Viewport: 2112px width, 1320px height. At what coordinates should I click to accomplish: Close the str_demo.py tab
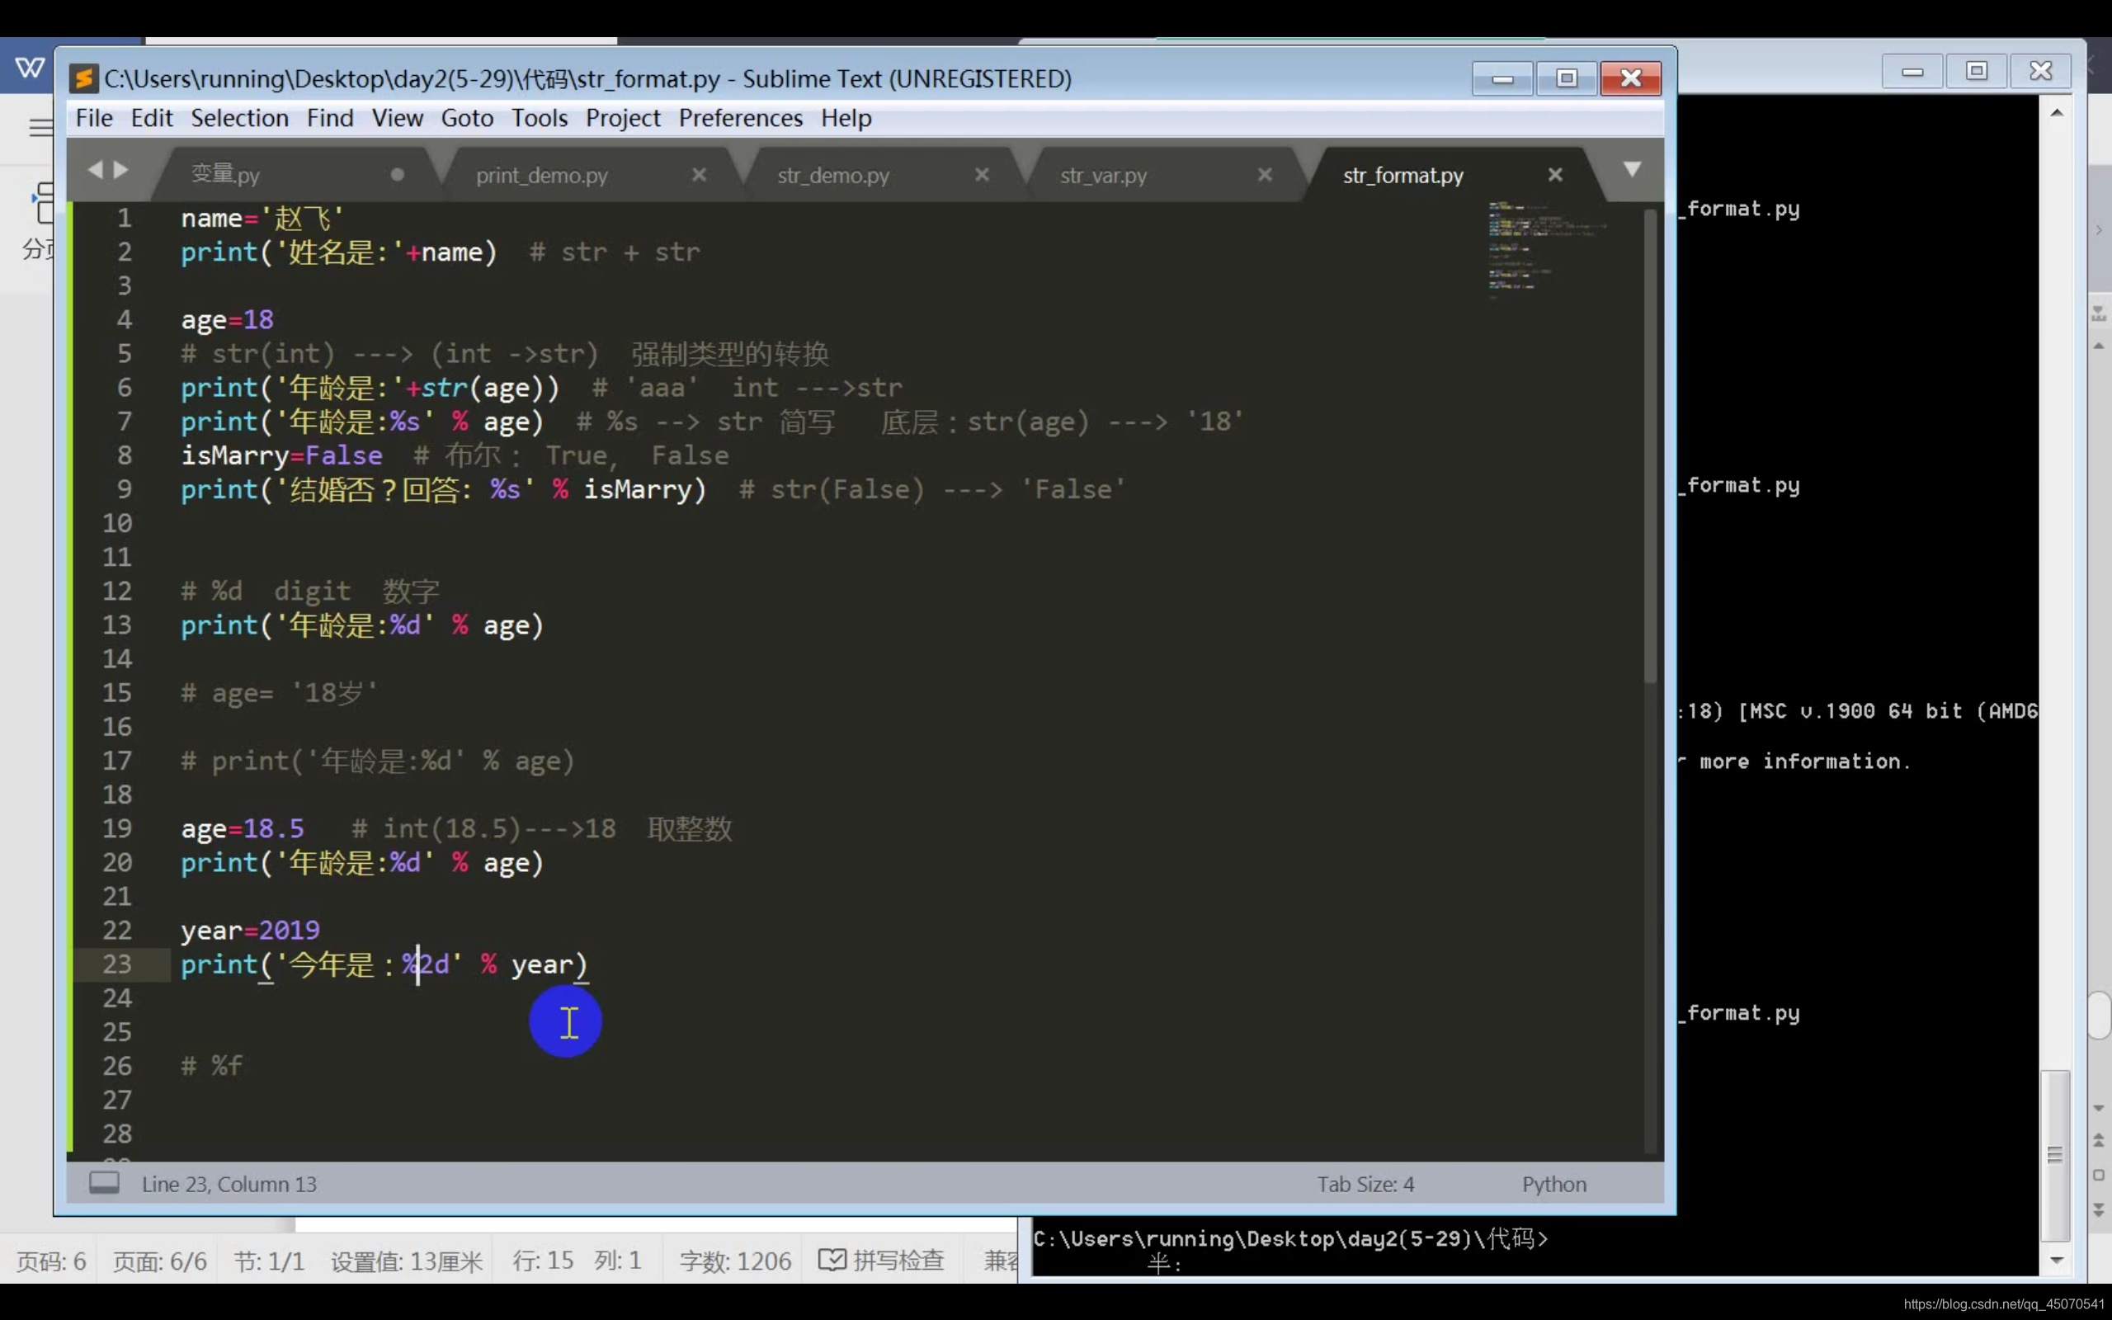pyautogui.click(x=982, y=175)
